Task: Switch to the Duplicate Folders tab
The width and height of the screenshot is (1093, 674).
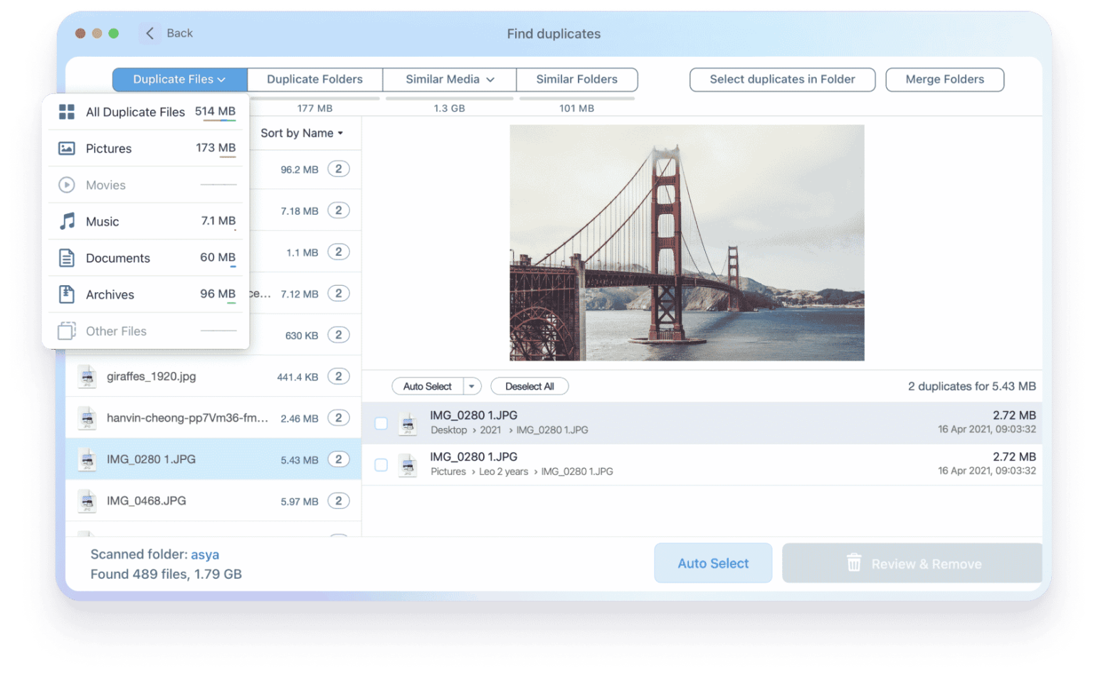Action: click(x=314, y=79)
